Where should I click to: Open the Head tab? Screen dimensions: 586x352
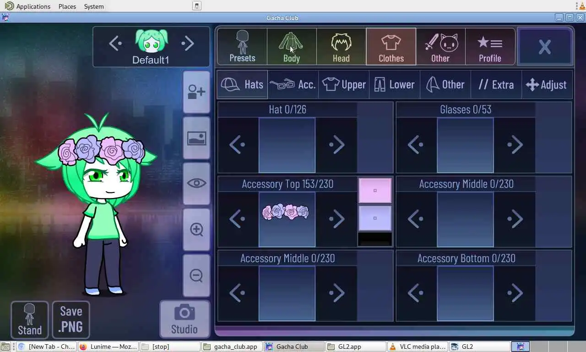(x=341, y=47)
